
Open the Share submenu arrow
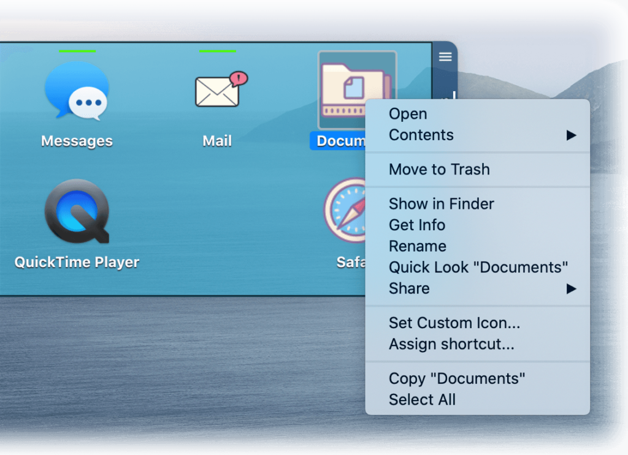click(x=572, y=288)
